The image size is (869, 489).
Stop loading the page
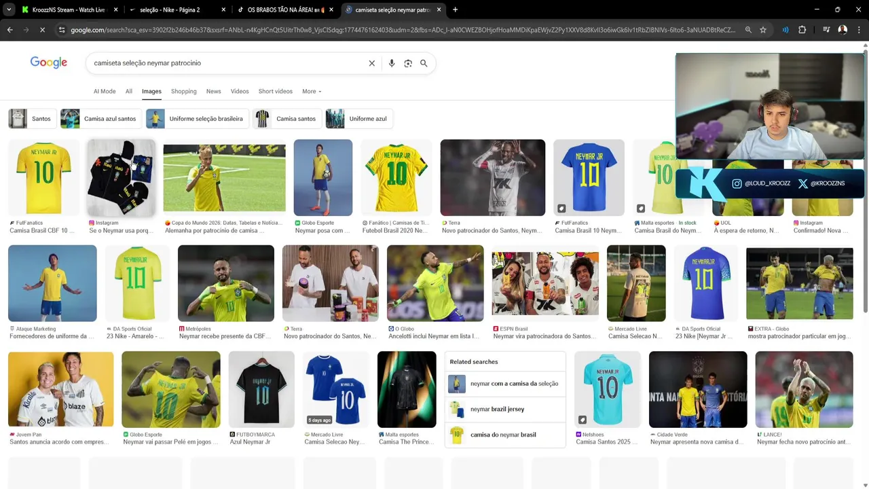[x=42, y=30]
